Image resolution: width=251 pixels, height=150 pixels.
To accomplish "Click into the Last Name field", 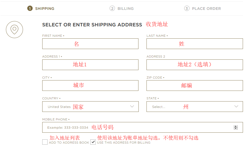I will [x=195, y=44].
